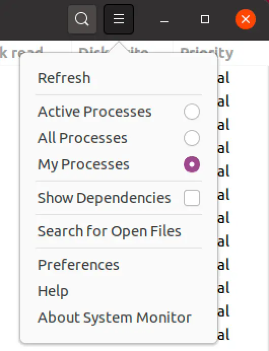Screen dimensions: 269x351
Task: Open the Help menu entry
Action: click(119, 291)
